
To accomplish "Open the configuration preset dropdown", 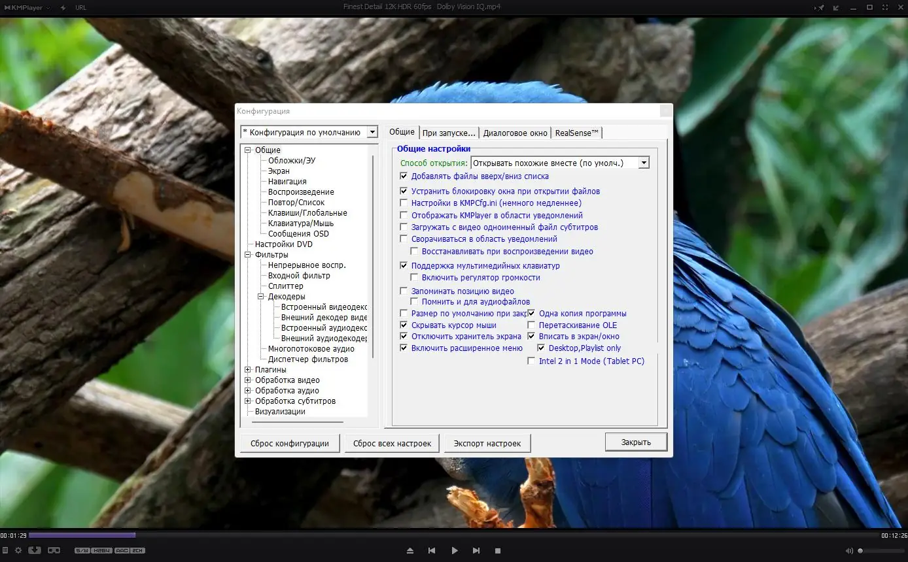I will tap(372, 132).
